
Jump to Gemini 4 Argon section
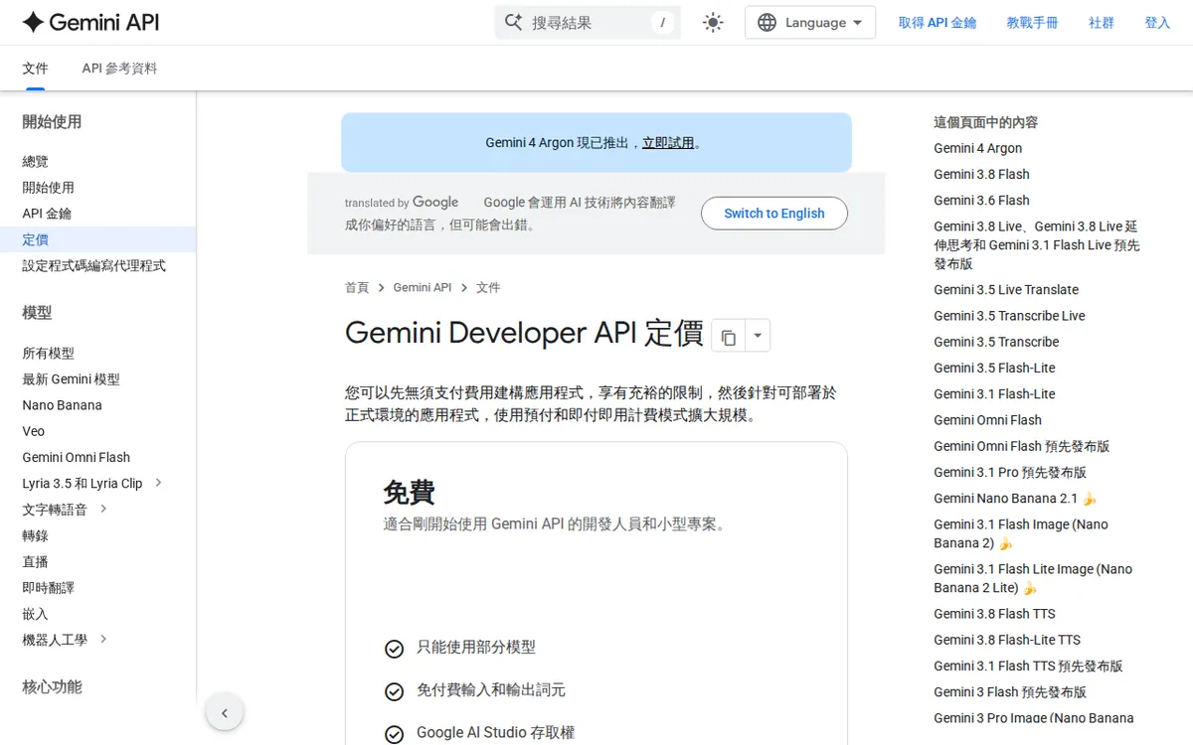(978, 148)
